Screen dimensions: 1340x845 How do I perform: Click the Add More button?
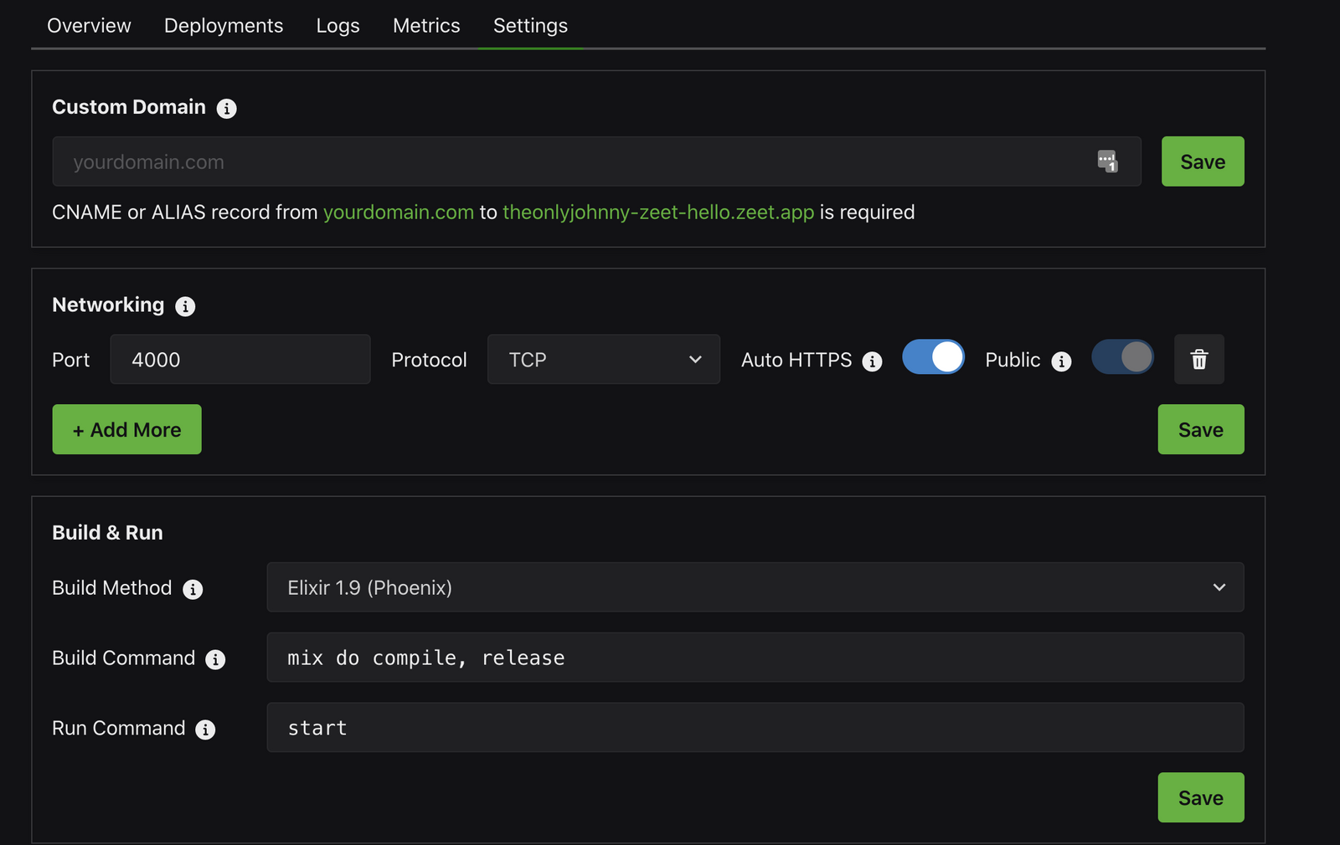pos(126,429)
